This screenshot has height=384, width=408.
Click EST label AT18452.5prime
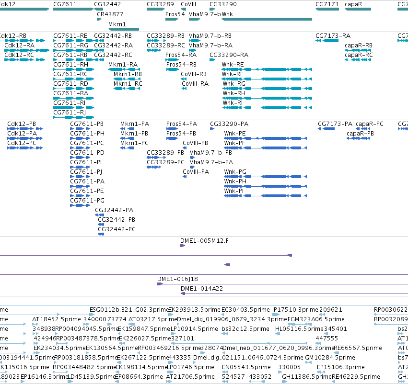click(x=57, y=319)
